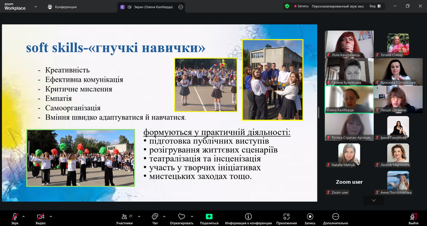Open the Дополнительно more options menu

click(336, 216)
